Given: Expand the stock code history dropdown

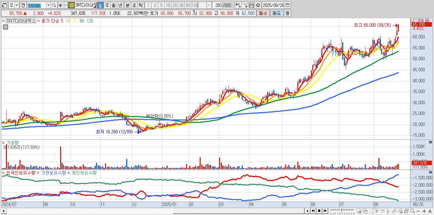Looking at the screenshot, I should tap(48, 5).
